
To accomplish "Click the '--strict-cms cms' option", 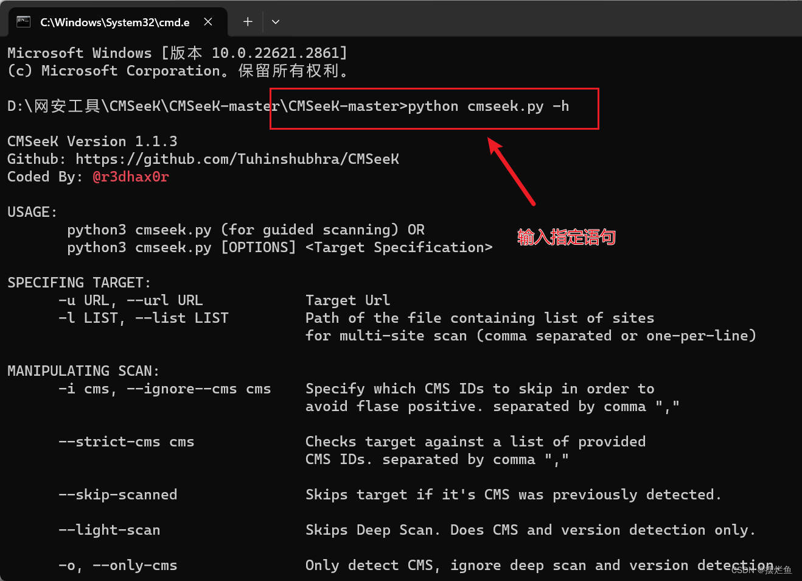I will click(x=127, y=442).
